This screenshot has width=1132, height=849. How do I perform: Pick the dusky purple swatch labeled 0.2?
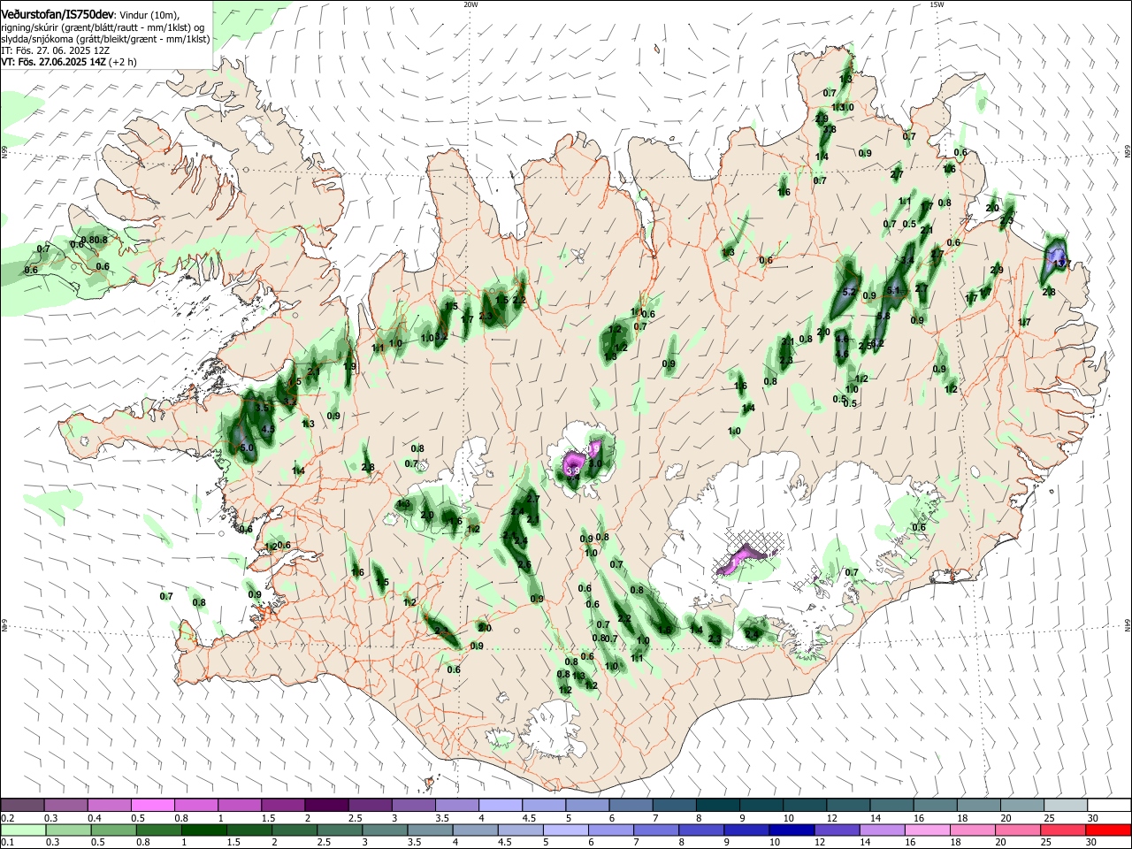[x=22, y=805]
